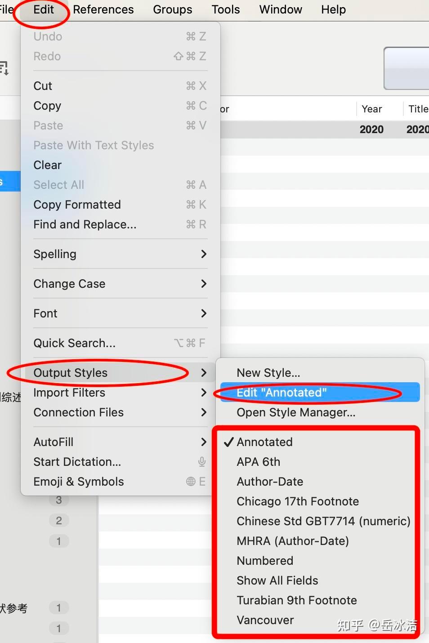Switch to the Vancouver output style
The height and width of the screenshot is (643, 429).
click(x=265, y=620)
